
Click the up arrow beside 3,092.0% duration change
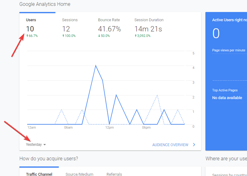click(x=136, y=36)
